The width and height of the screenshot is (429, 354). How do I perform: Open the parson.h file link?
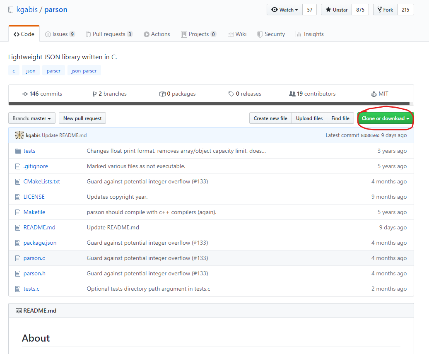coord(34,274)
